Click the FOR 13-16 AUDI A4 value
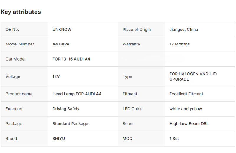236x153 pixels. pos(71,59)
